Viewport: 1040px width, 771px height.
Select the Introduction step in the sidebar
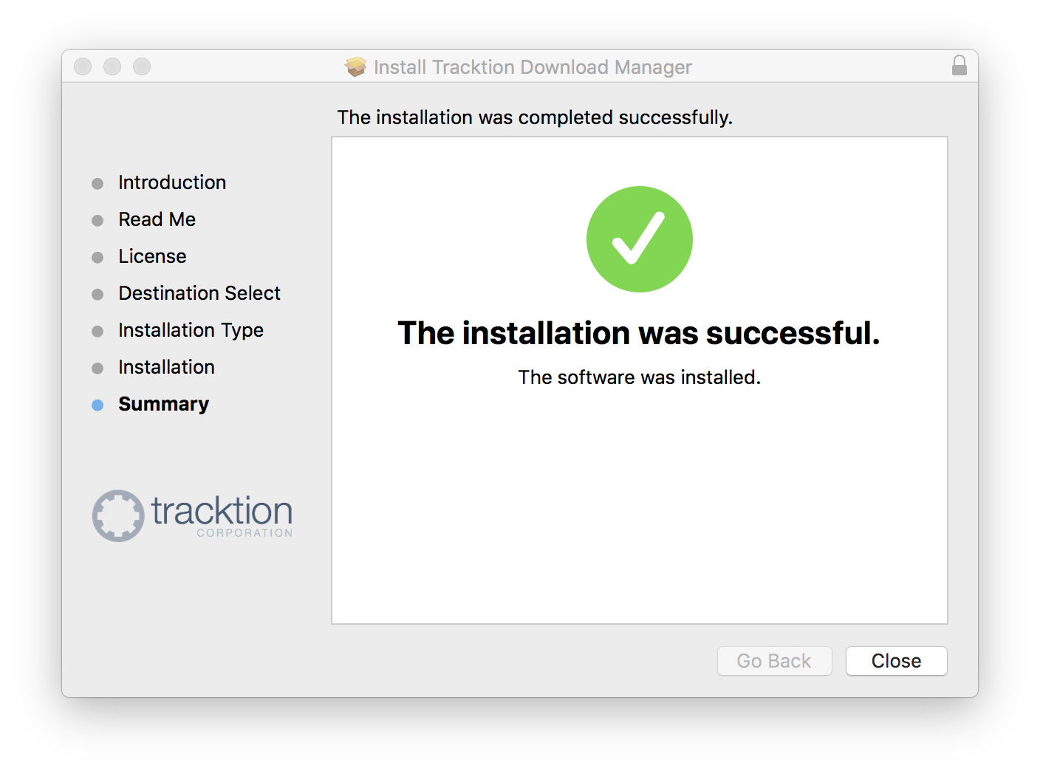click(172, 182)
